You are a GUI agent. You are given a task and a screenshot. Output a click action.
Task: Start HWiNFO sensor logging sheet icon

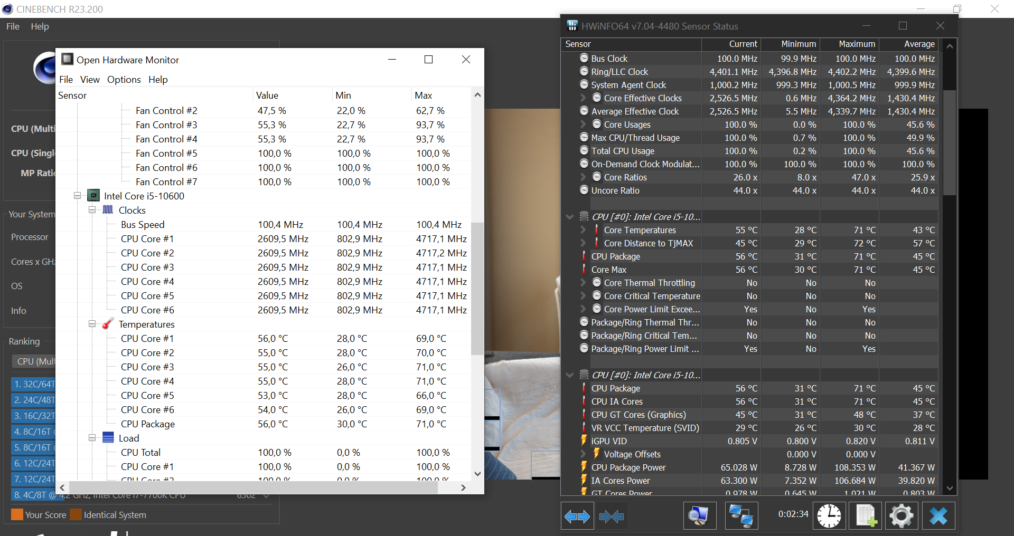(x=865, y=515)
